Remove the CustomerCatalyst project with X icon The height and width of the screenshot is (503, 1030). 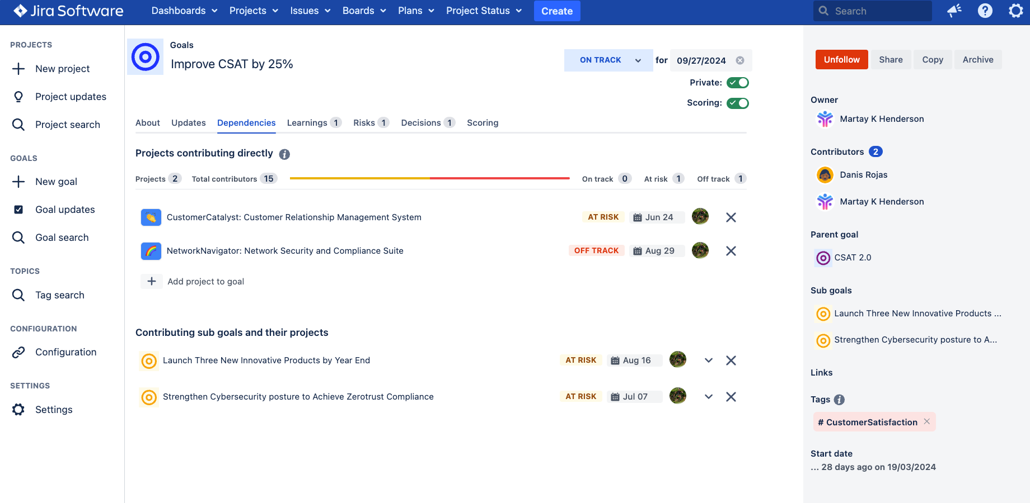click(731, 217)
